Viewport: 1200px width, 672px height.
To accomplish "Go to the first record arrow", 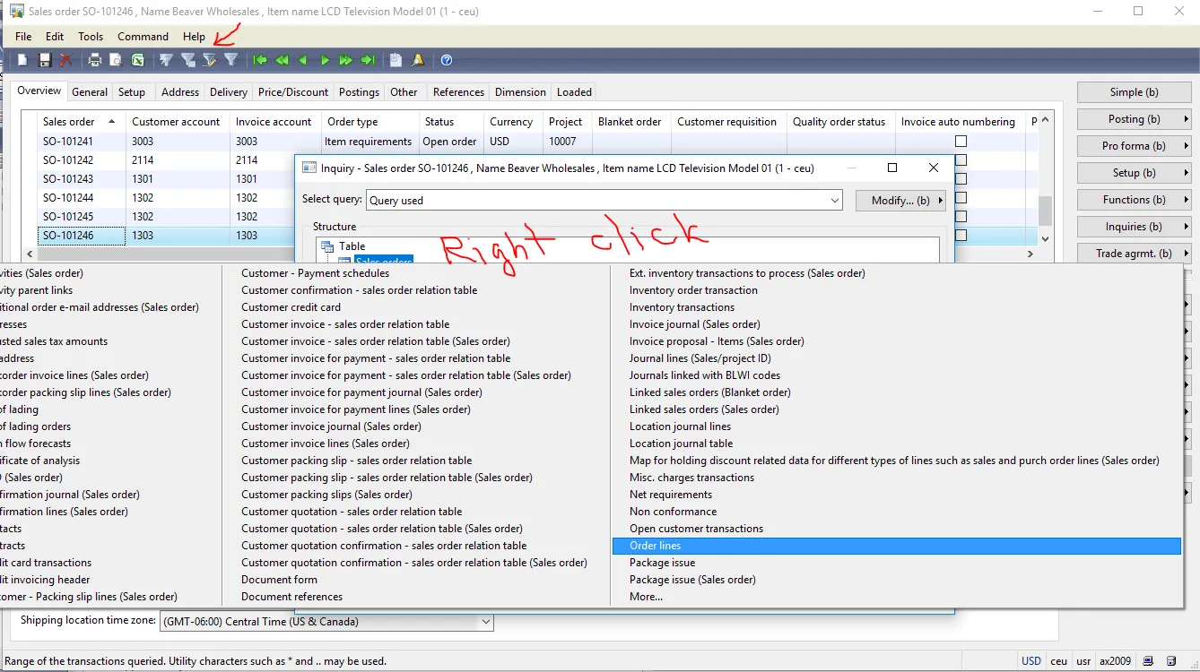I will (260, 60).
